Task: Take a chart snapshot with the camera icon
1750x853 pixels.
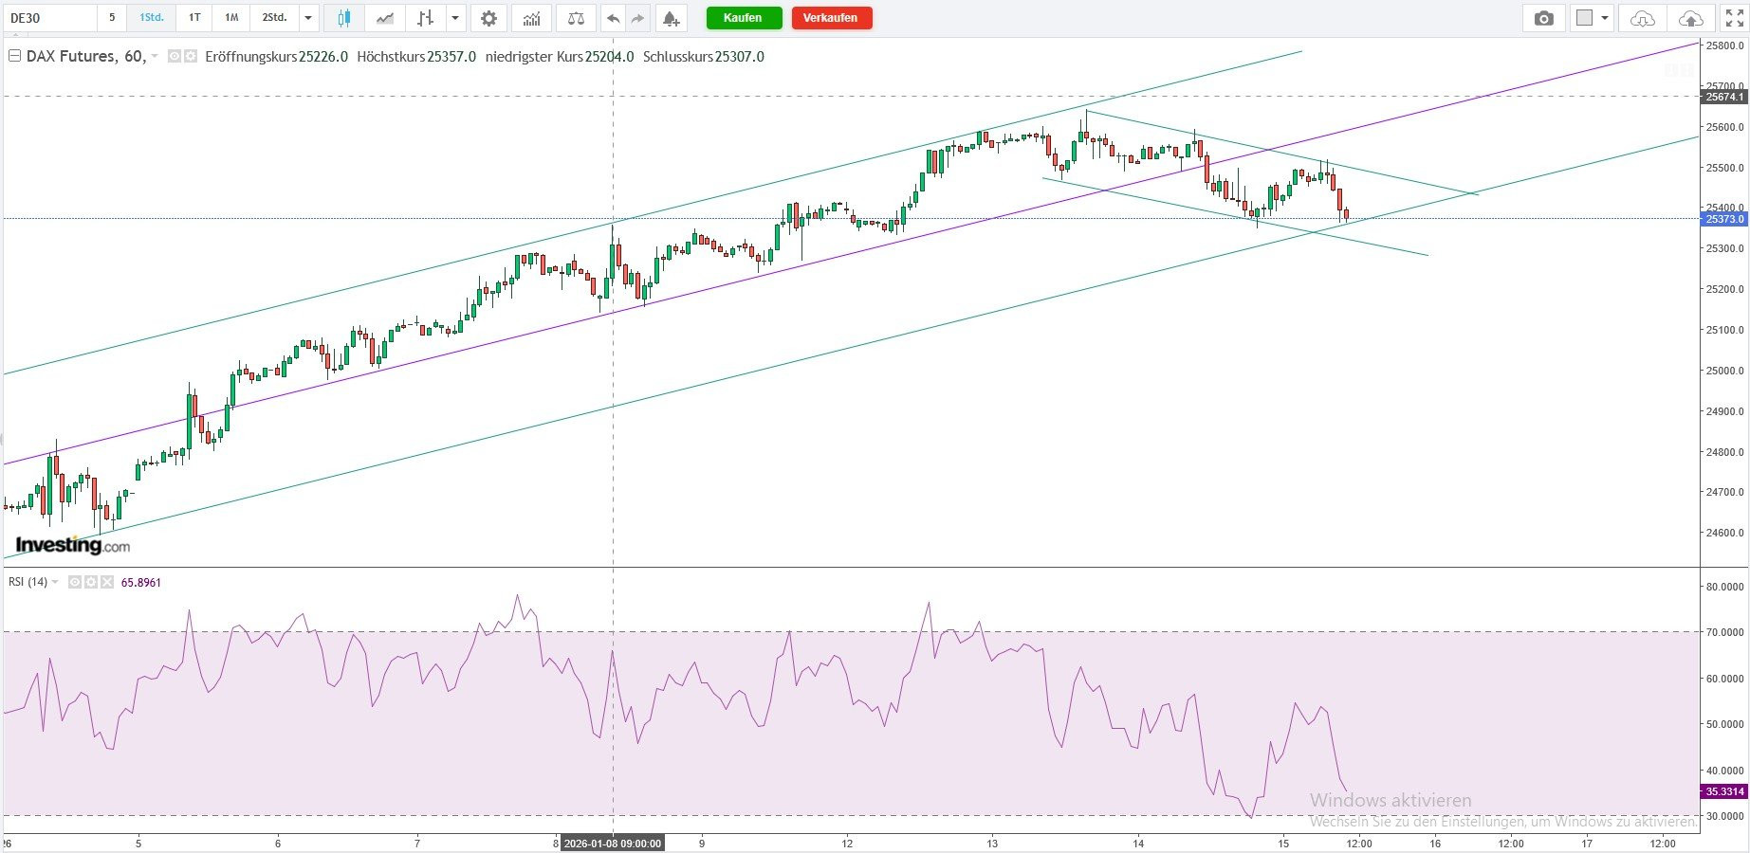Action: 1544,18
